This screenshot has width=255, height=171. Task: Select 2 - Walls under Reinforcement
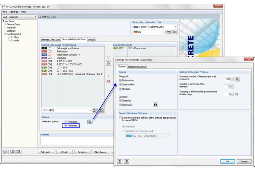[x=15, y=41]
